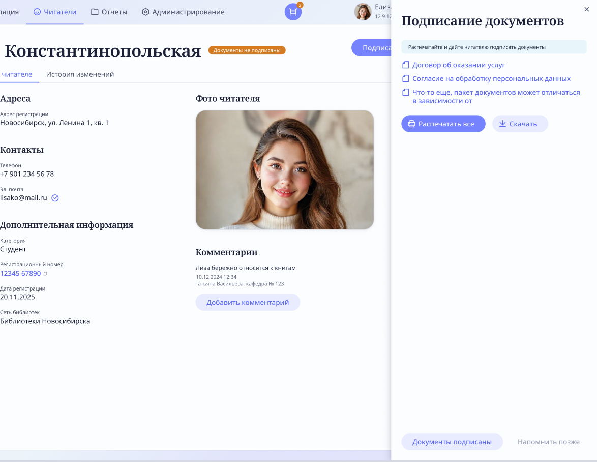This screenshot has height=462, width=597.
Task: Click the email verified checkmark icon
Action: [55, 198]
